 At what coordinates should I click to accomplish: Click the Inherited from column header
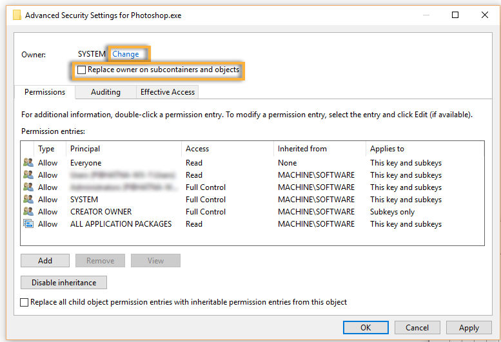point(302,149)
